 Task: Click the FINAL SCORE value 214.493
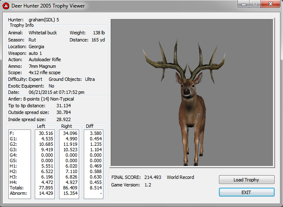pos(153,177)
